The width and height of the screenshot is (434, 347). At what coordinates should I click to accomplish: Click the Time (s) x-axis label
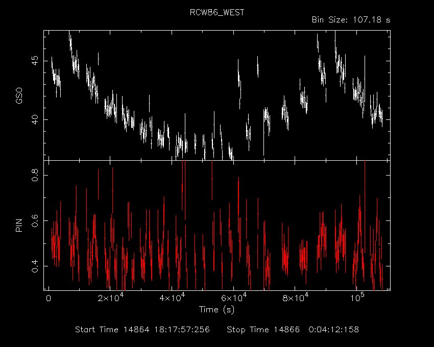(x=216, y=309)
